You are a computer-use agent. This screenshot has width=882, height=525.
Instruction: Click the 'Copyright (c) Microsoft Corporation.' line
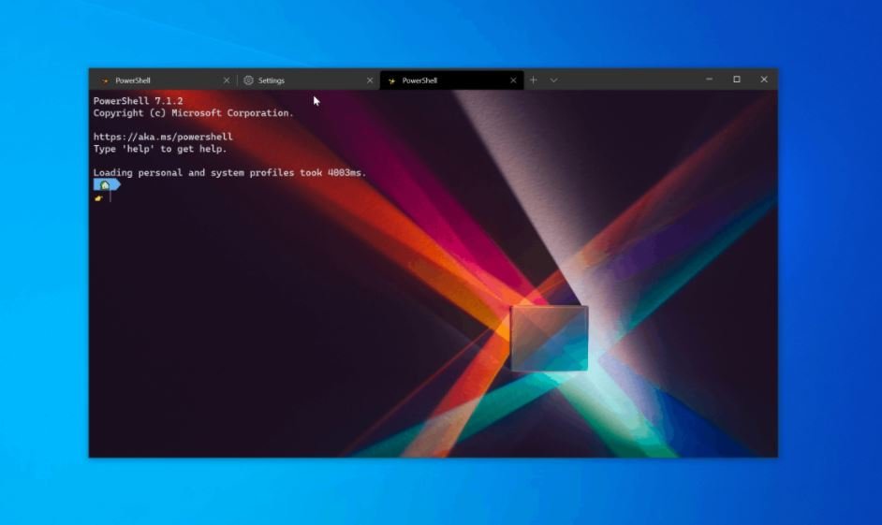(194, 113)
